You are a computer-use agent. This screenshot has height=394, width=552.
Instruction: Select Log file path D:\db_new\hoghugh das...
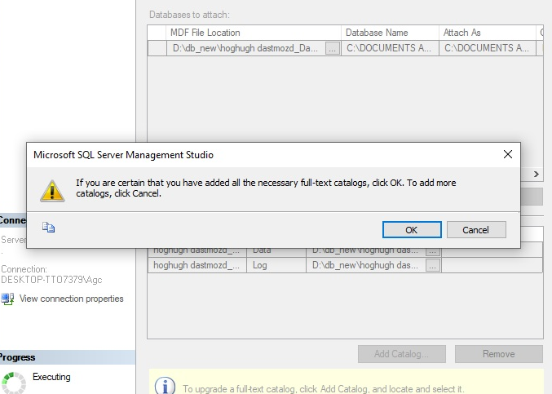365,265
